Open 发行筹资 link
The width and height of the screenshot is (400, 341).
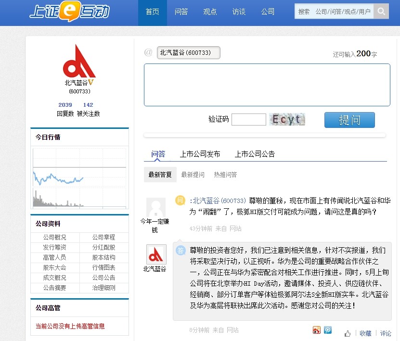click(54, 247)
